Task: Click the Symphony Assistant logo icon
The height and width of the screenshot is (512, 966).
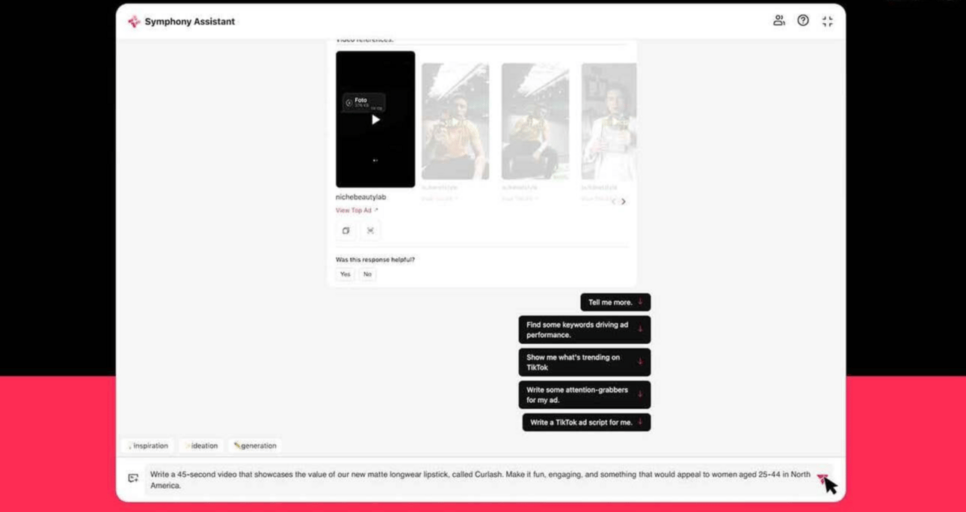Action: click(x=134, y=22)
